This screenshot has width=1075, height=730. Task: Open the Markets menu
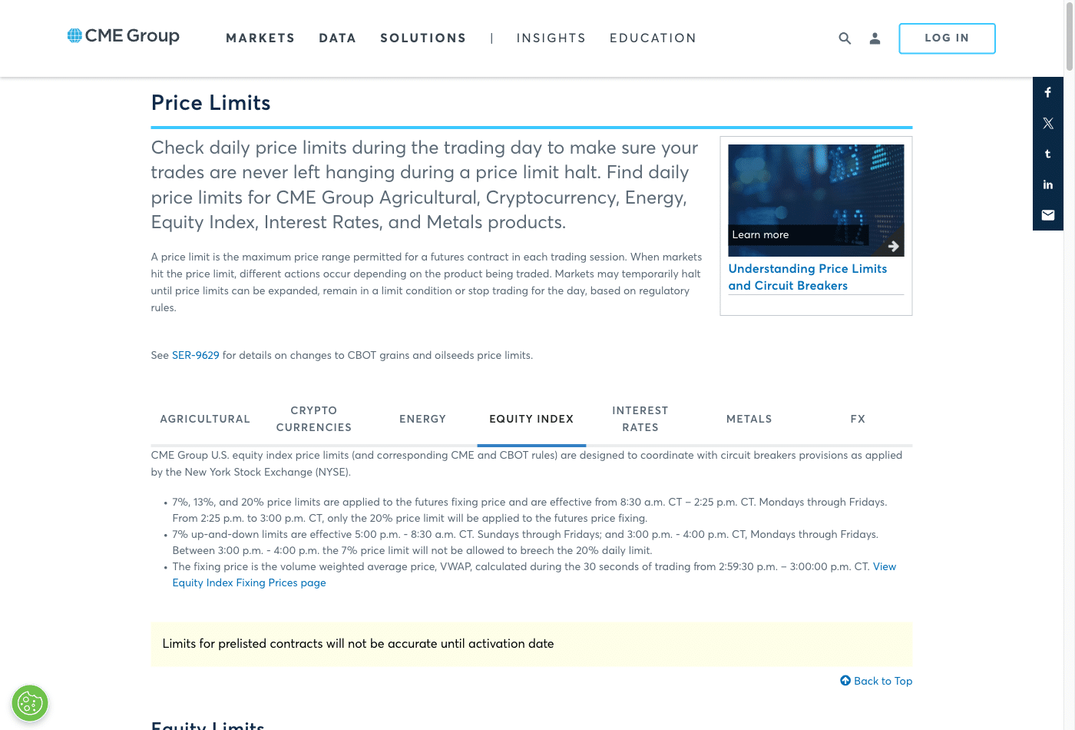point(260,38)
